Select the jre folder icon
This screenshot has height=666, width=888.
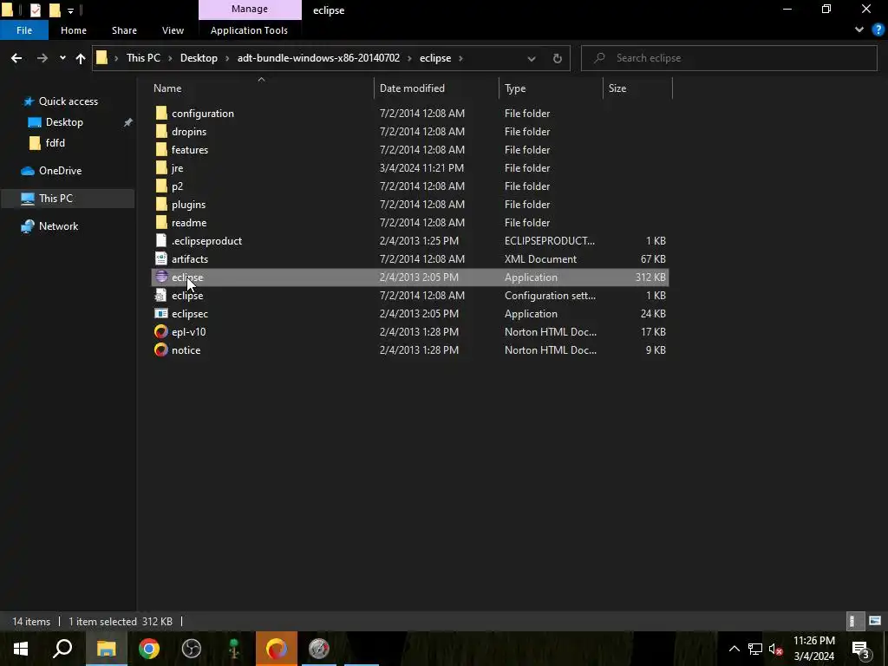click(x=161, y=167)
